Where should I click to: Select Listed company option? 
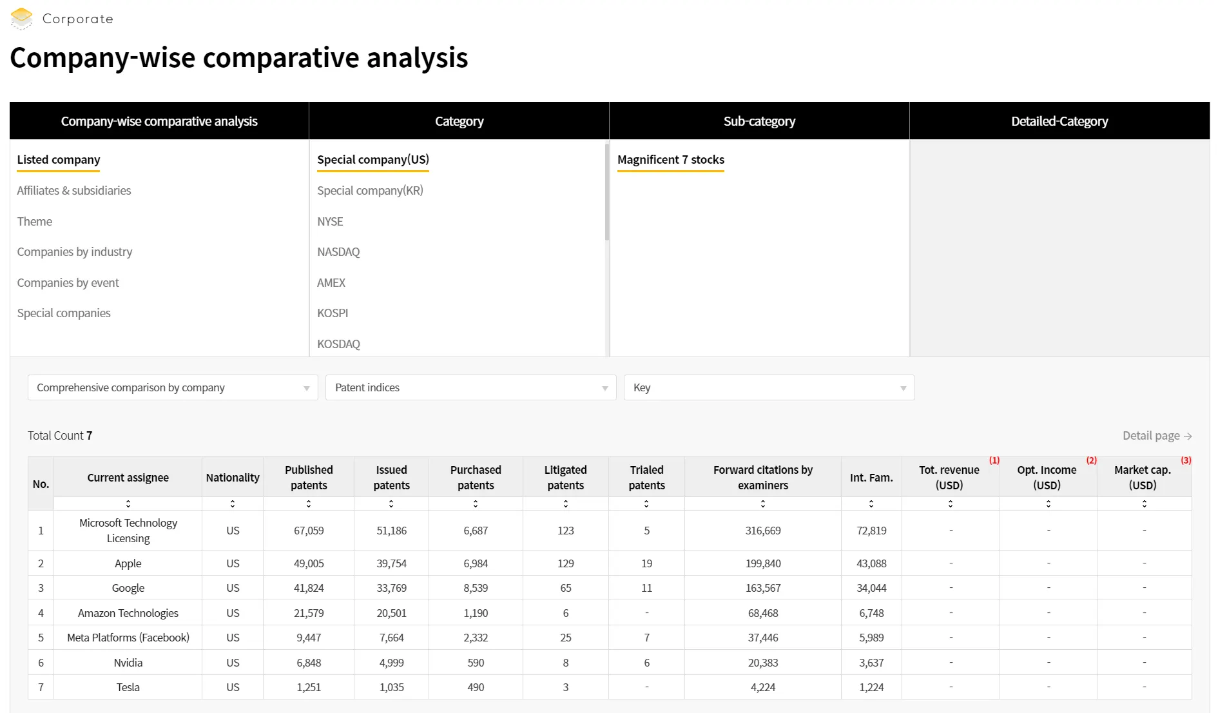pos(59,160)
